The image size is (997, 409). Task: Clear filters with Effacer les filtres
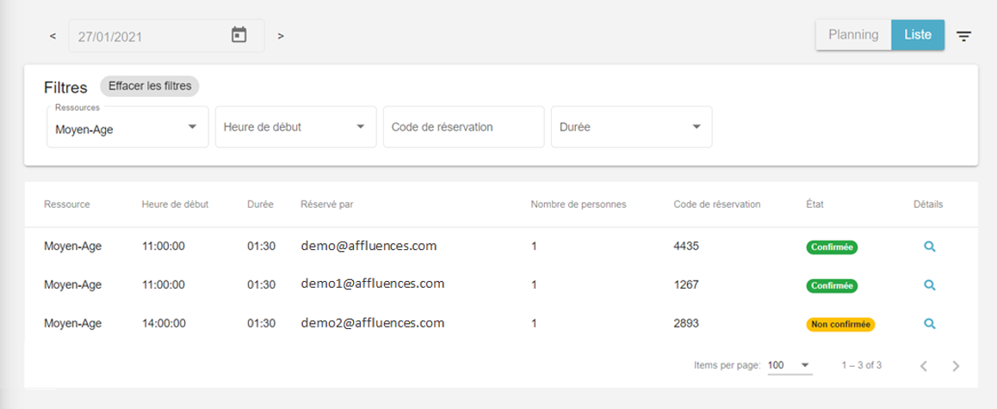pos(150,86)
